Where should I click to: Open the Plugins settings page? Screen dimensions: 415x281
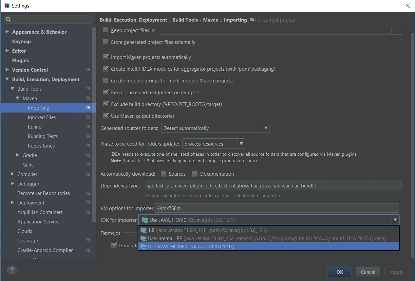pyautogui.click(x=20, y=60)
